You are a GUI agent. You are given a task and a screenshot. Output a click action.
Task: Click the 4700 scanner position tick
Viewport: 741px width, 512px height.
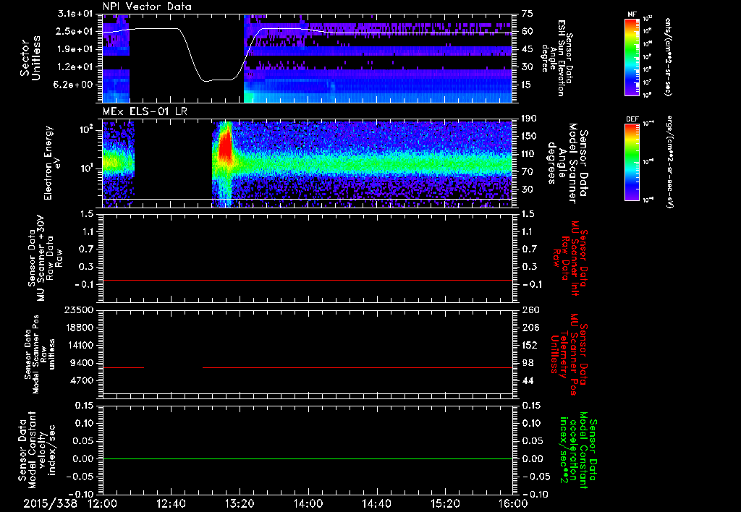(81, 380)
